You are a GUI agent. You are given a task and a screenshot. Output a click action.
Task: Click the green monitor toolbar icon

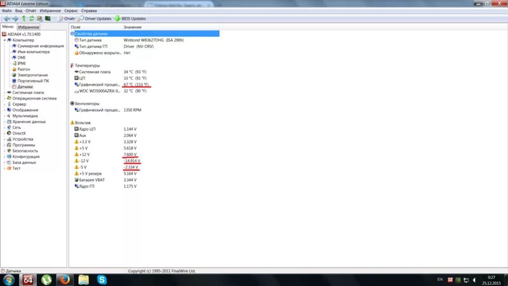click(48, 18)
